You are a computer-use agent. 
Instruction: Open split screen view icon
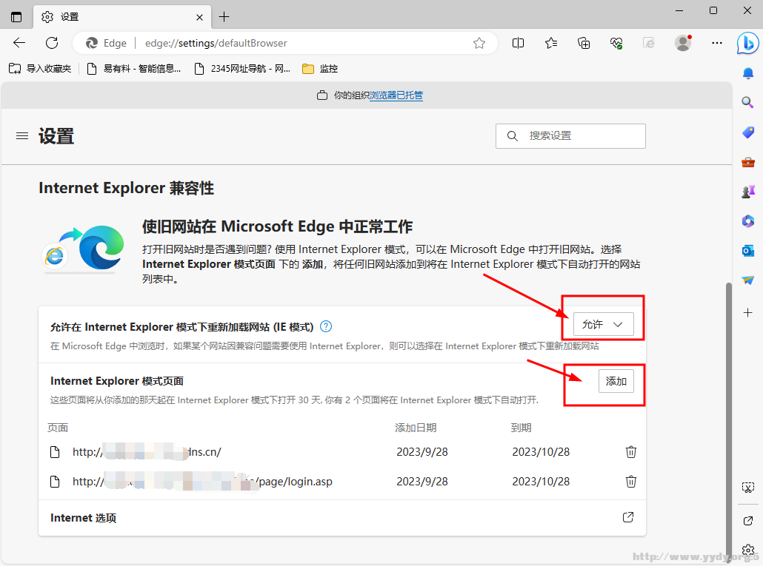point(519,43)
